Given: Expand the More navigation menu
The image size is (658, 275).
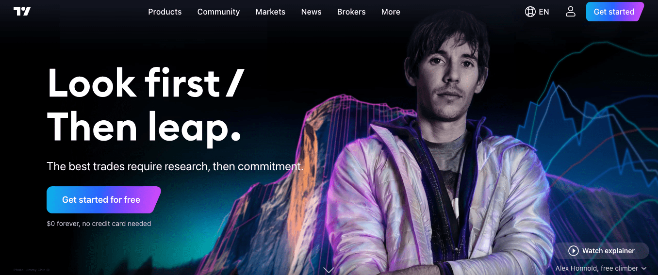Looking at the screenshot, I should pyautogui.click(x=391, y=12).
